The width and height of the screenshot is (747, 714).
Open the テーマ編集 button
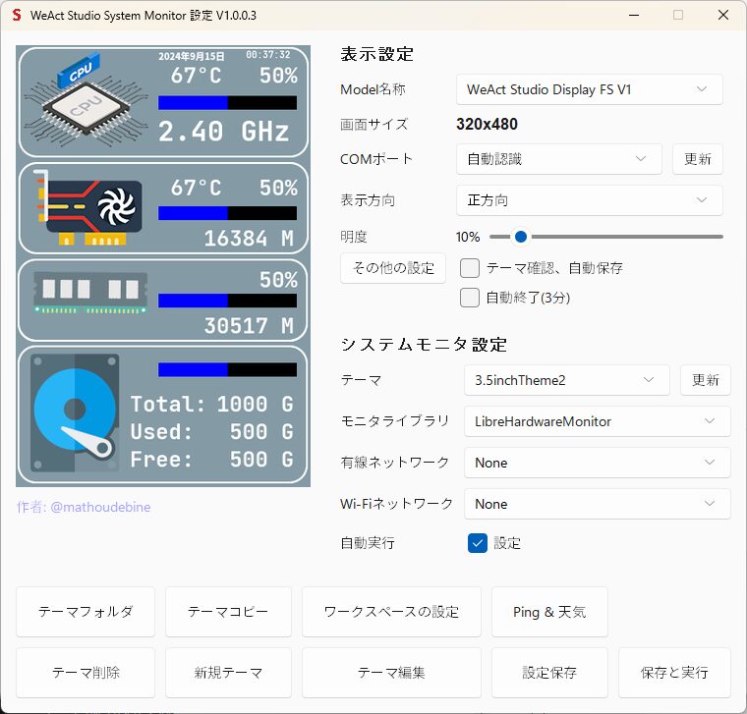click(x=391, y=673)
